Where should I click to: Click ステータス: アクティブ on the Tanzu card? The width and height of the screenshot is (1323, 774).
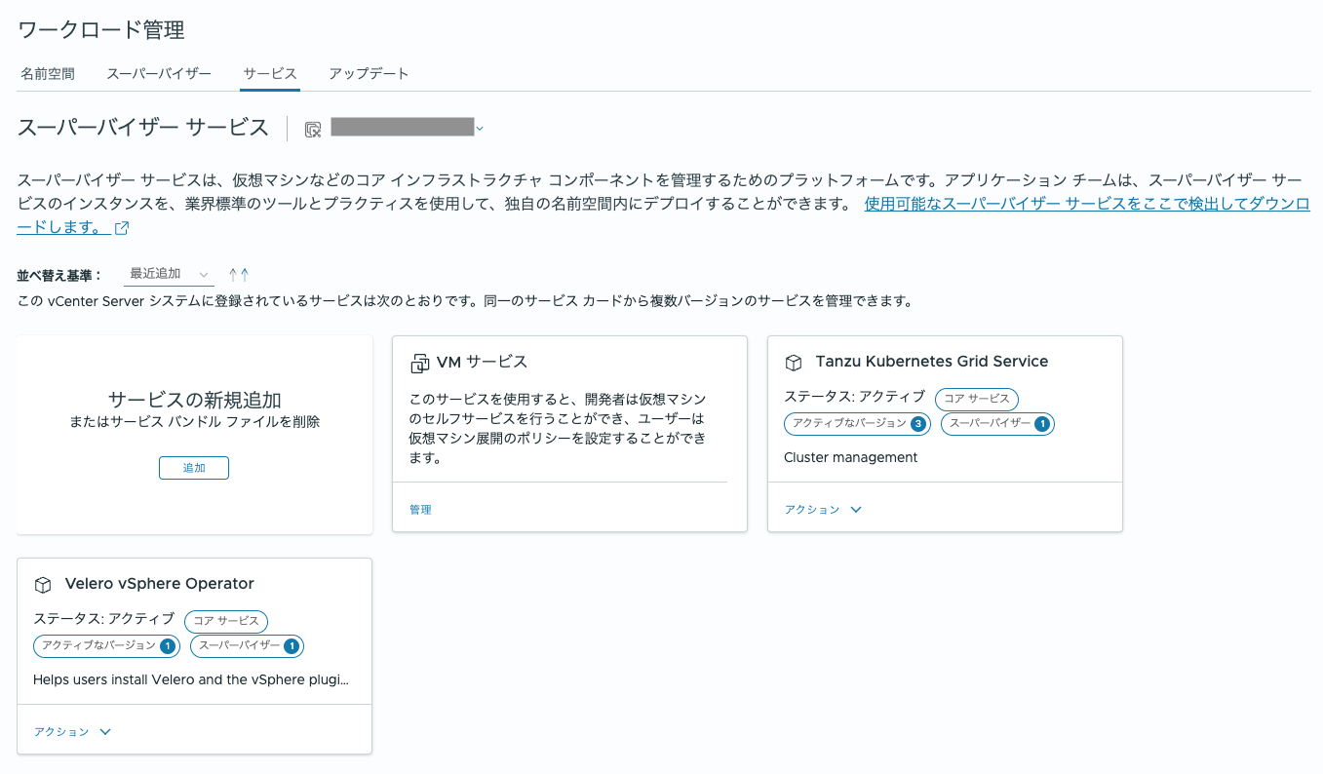(x=855, y=398)
